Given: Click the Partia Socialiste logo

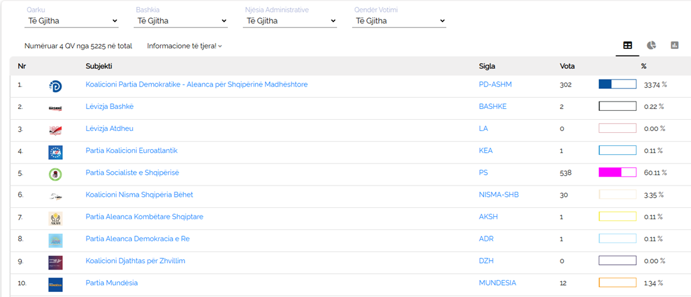Looking at the screenshot, I should coord(55,174).
